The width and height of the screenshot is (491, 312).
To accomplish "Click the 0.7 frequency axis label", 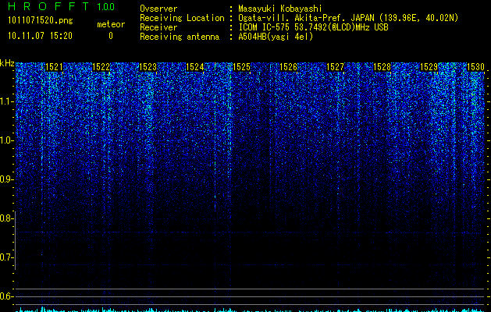I will pos(7,257).
